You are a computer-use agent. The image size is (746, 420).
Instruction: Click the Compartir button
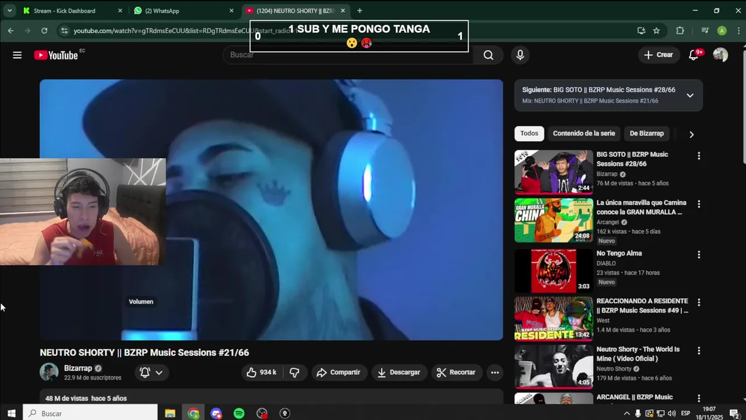(339, 372)
